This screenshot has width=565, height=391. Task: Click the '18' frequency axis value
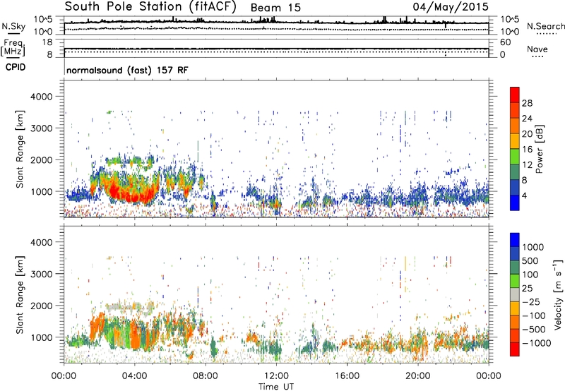[47, 42]
